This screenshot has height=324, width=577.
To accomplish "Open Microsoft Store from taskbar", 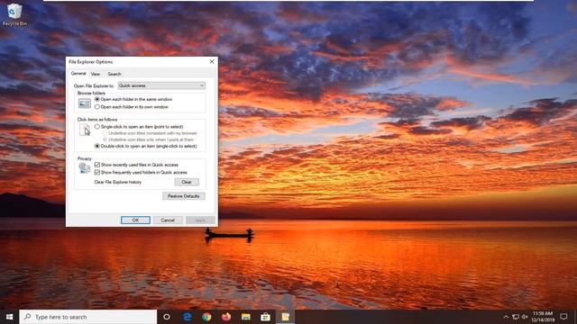I will click(265, 317).
